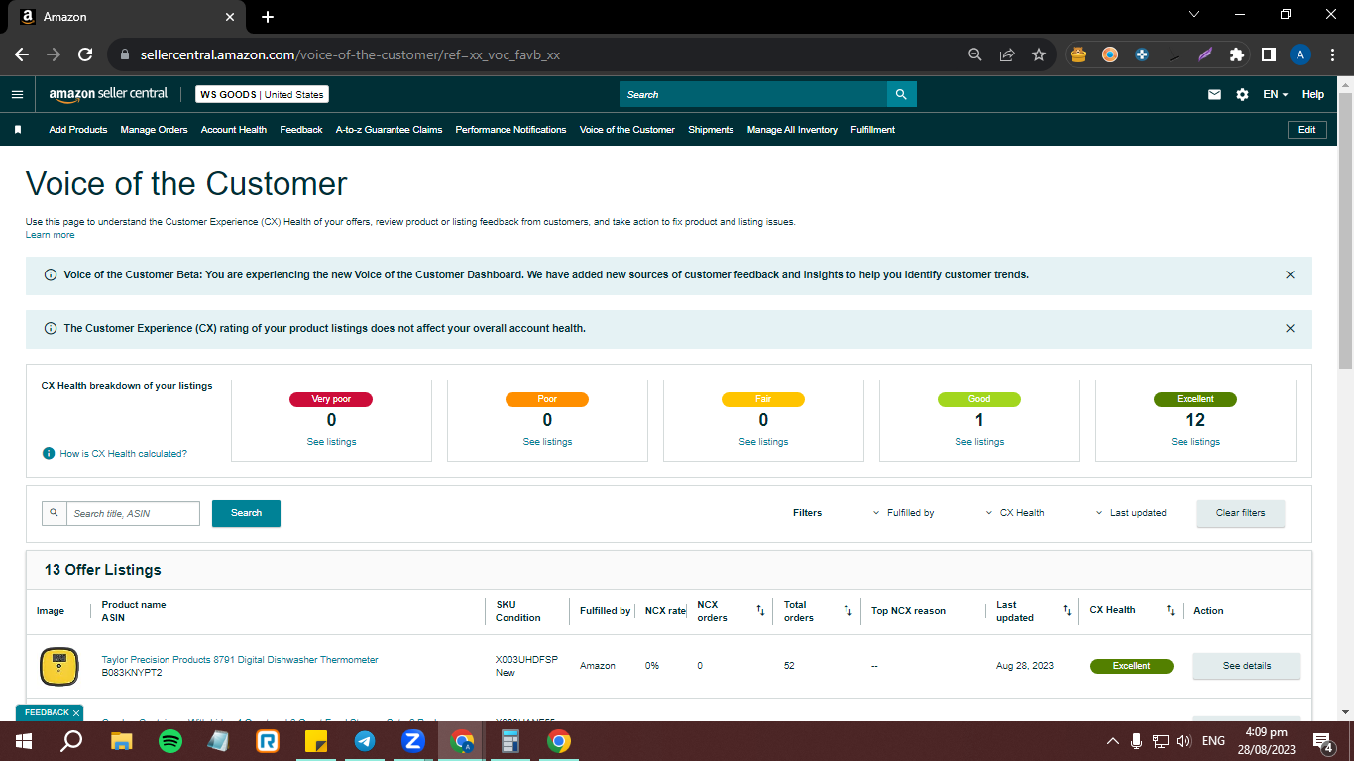See listings under the Excellent card
Image resolution: width=1354 pixels, height=761 pixels.
click(1195, 442)
